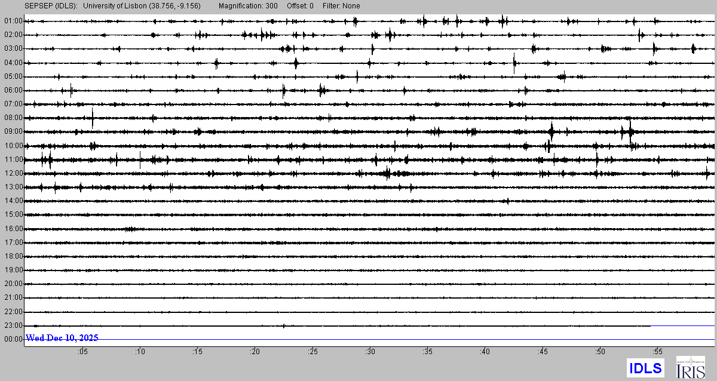Click the :45 minute axis tick label
This screenshot has width=717, height=381.
543,352
